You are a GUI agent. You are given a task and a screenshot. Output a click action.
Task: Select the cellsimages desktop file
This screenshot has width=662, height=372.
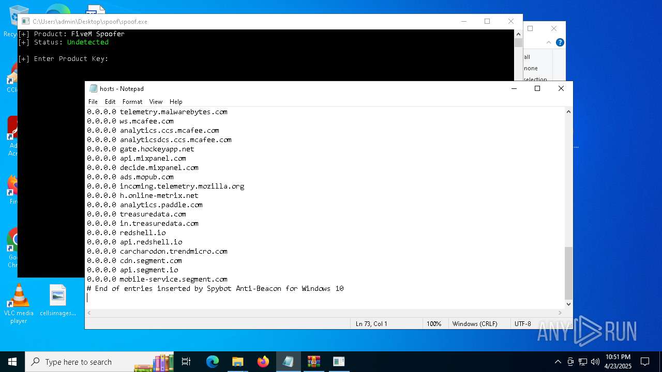[x=58, y=301]
